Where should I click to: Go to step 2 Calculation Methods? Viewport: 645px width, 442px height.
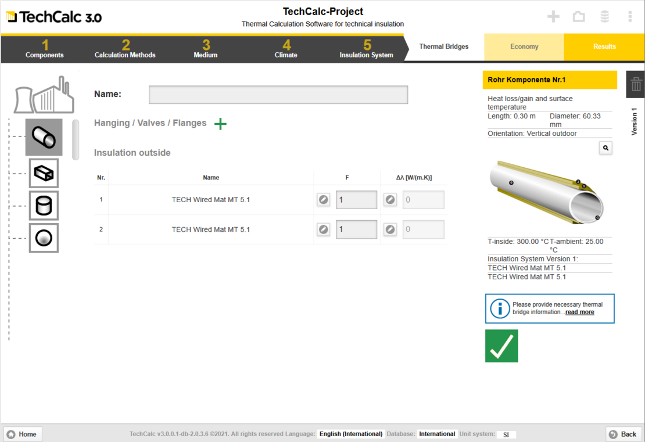click(125, 49)
